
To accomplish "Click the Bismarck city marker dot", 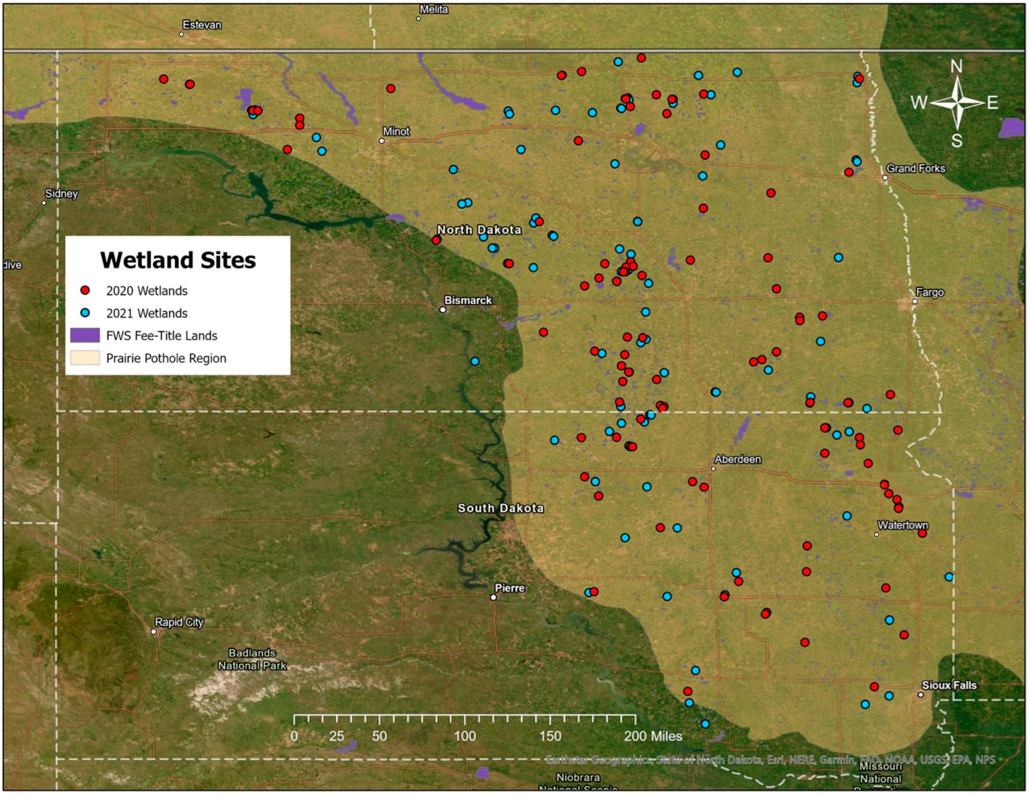I will click(443, 310).
